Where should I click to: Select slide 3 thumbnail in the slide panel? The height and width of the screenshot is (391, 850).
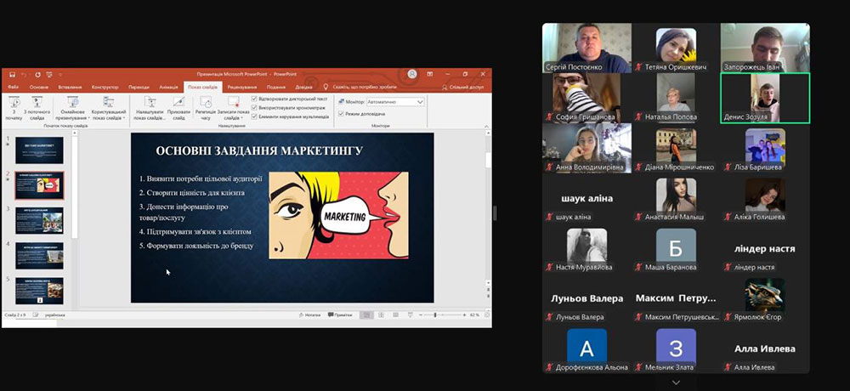tap(39, 220)
